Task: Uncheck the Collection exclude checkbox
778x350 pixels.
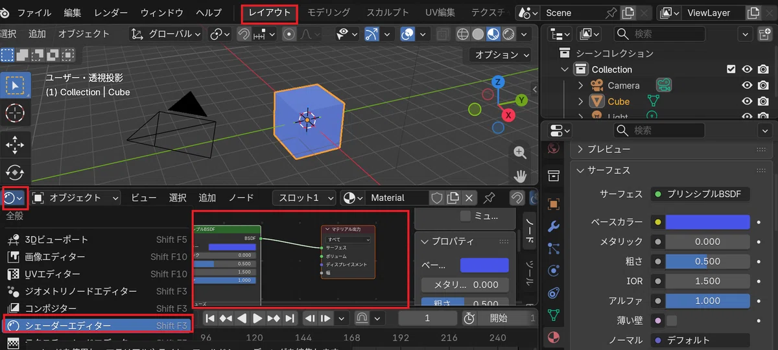Action: (x=731, y=69)
